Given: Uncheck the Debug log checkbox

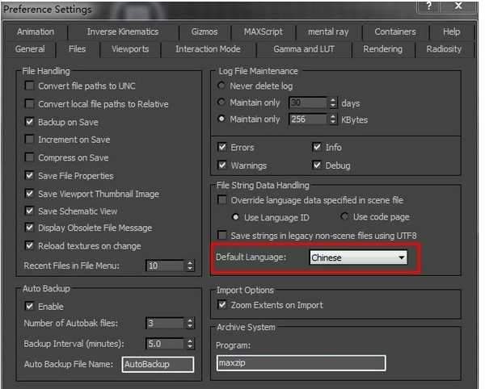Looking at the screenshot, I should (x=317, y=165).
